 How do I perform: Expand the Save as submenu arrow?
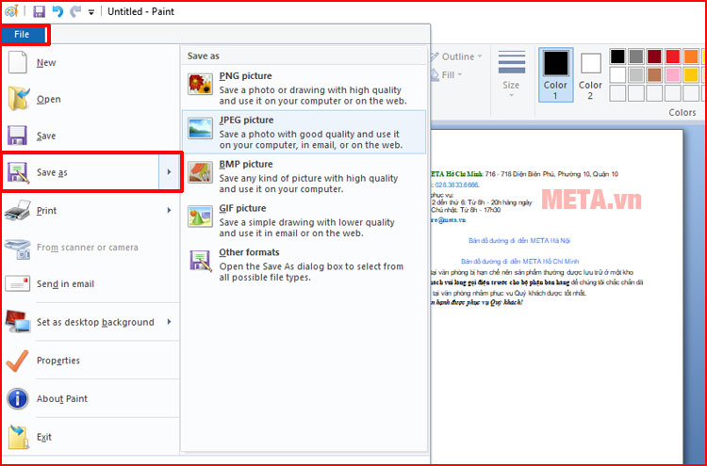(x=169, y=172)
